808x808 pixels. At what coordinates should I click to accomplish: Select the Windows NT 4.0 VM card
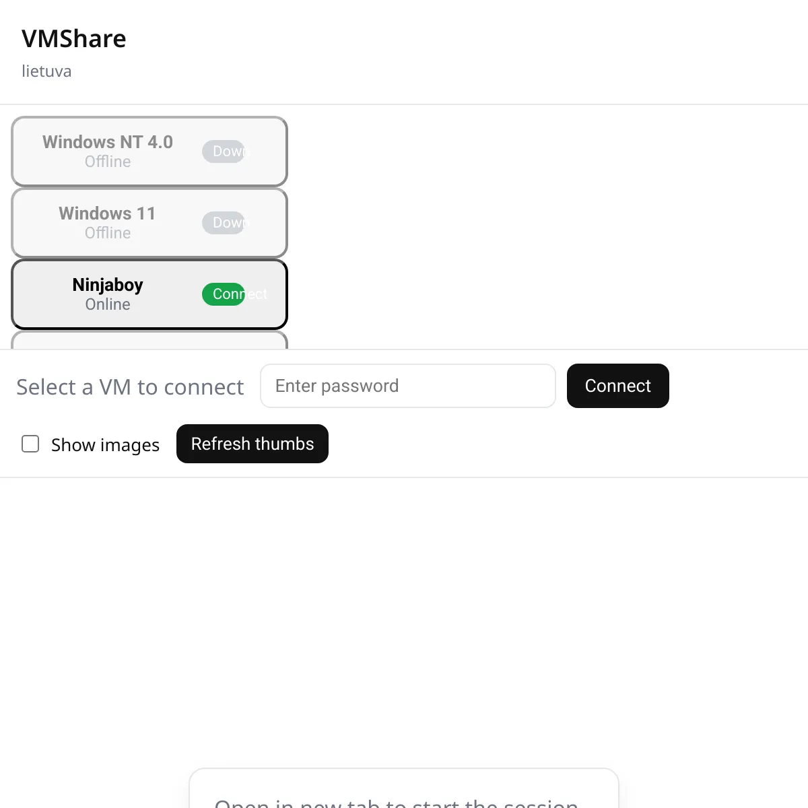(x=149, y=151)
